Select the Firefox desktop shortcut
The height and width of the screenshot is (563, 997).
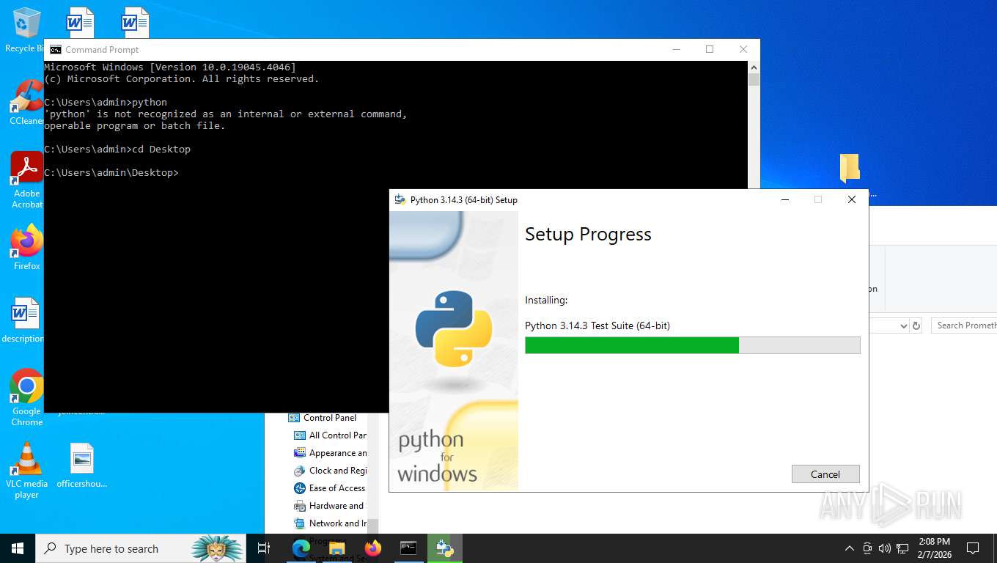(27, 248)
